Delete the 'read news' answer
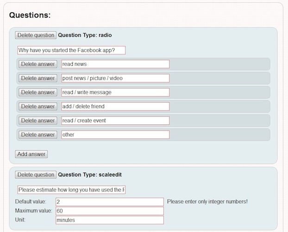This screenshot has height=232, width=288. [38, 64]
